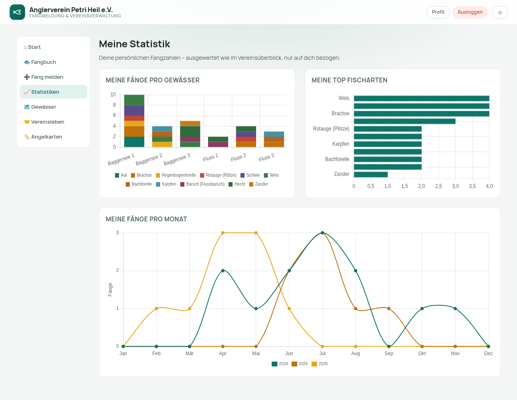The image size is (517, 404).
Task: Toggle the Hecht legend entry
Action: 237,184
